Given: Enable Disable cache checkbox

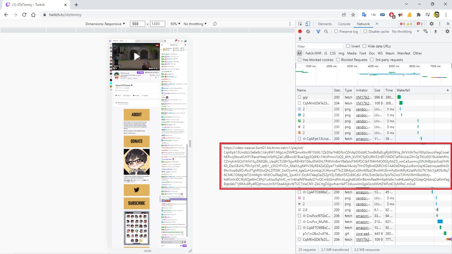Looking at the screenshot, I should (365, 31).
